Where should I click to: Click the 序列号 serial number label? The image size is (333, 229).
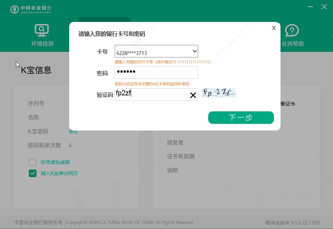36,104
